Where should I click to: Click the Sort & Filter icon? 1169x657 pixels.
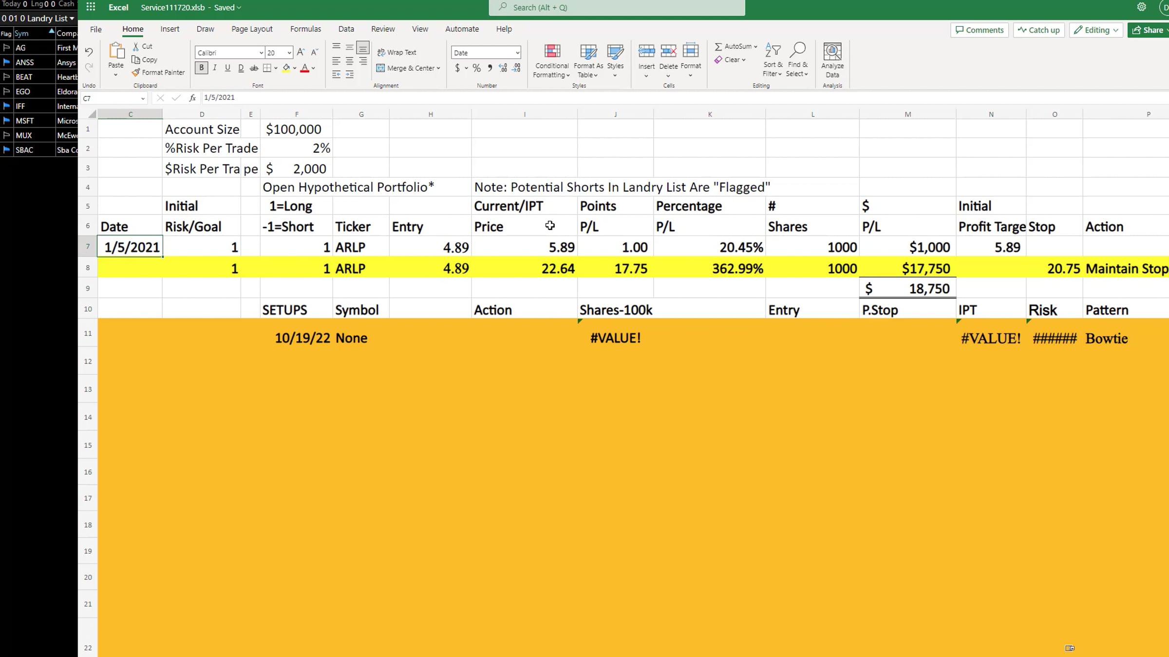point(773,50)
